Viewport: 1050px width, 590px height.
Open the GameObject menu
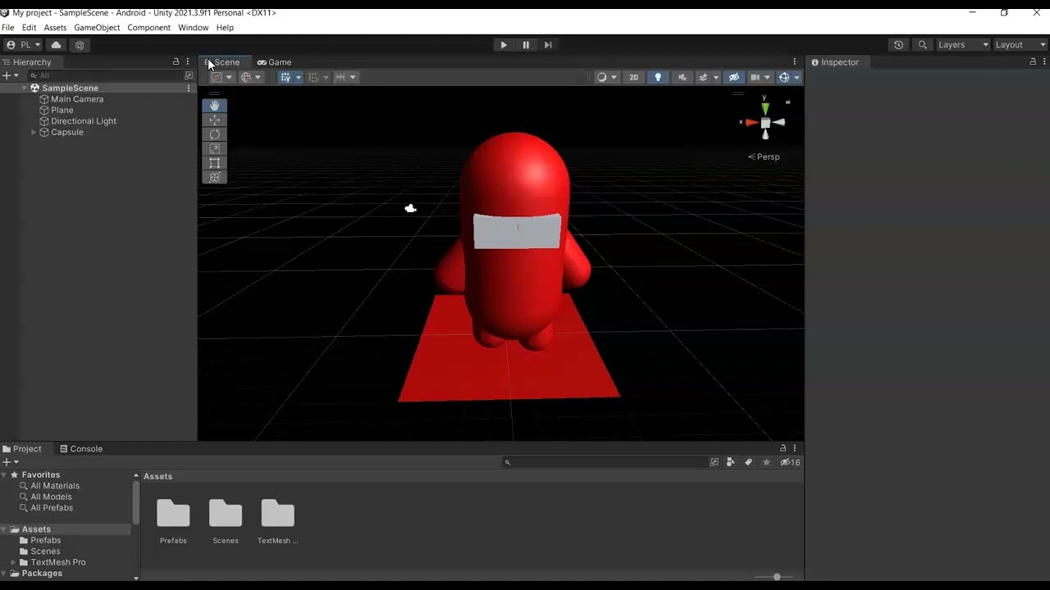point(97,27)
